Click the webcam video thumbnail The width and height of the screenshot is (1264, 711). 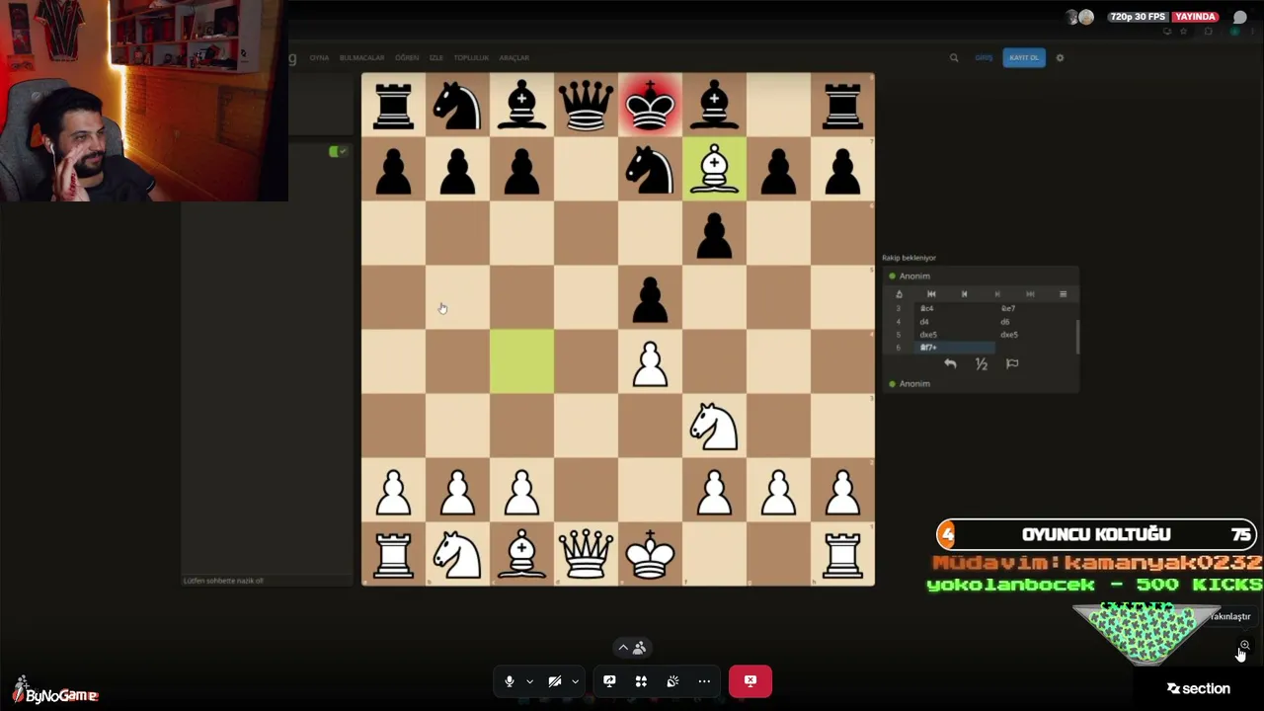[144, 101]
